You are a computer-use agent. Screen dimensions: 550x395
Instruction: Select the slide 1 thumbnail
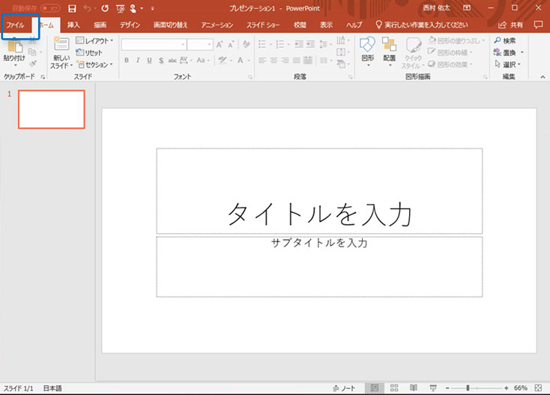[x=51, y=109]
